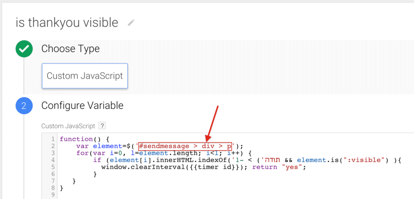Select the Custom JavaScript variable type box
The width and height of the screenshot is (414, 199).
(x=85, y=76)
